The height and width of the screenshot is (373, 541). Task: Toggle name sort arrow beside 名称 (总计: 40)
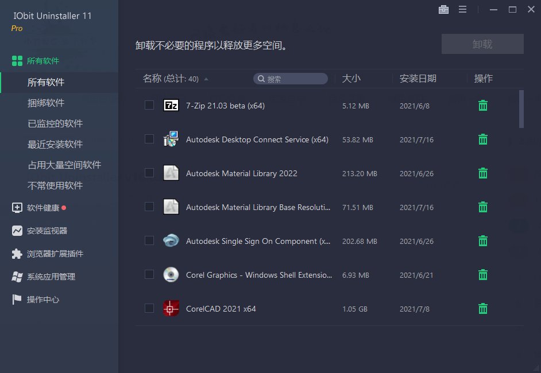click(x=206, y=77)
